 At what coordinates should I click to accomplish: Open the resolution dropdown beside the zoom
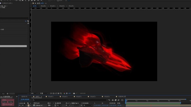coord(44,94)
